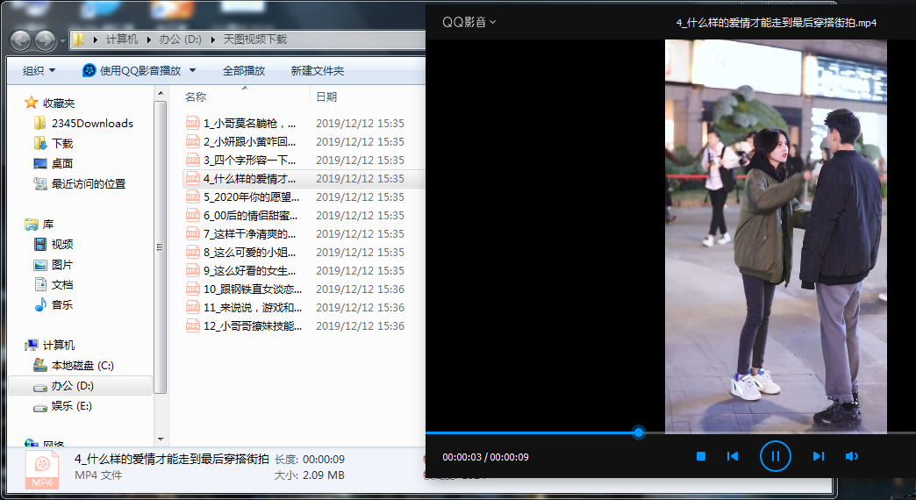Viewport: 916px width, 500px height.
Task: Click the 办公 (D:) breadcrumb segment
Action: [180, 39]
